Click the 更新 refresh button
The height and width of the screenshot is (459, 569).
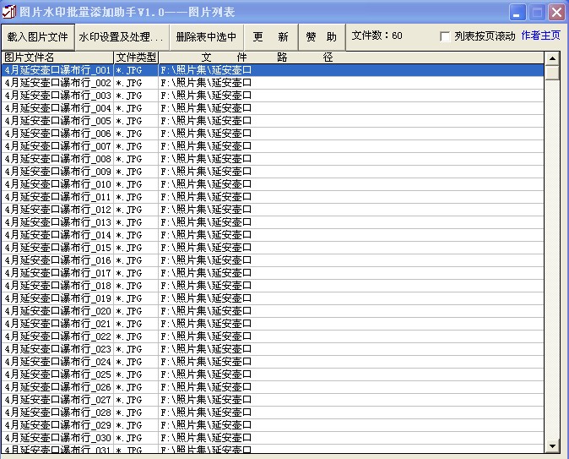pyautogui.click(x=270, y=37)
